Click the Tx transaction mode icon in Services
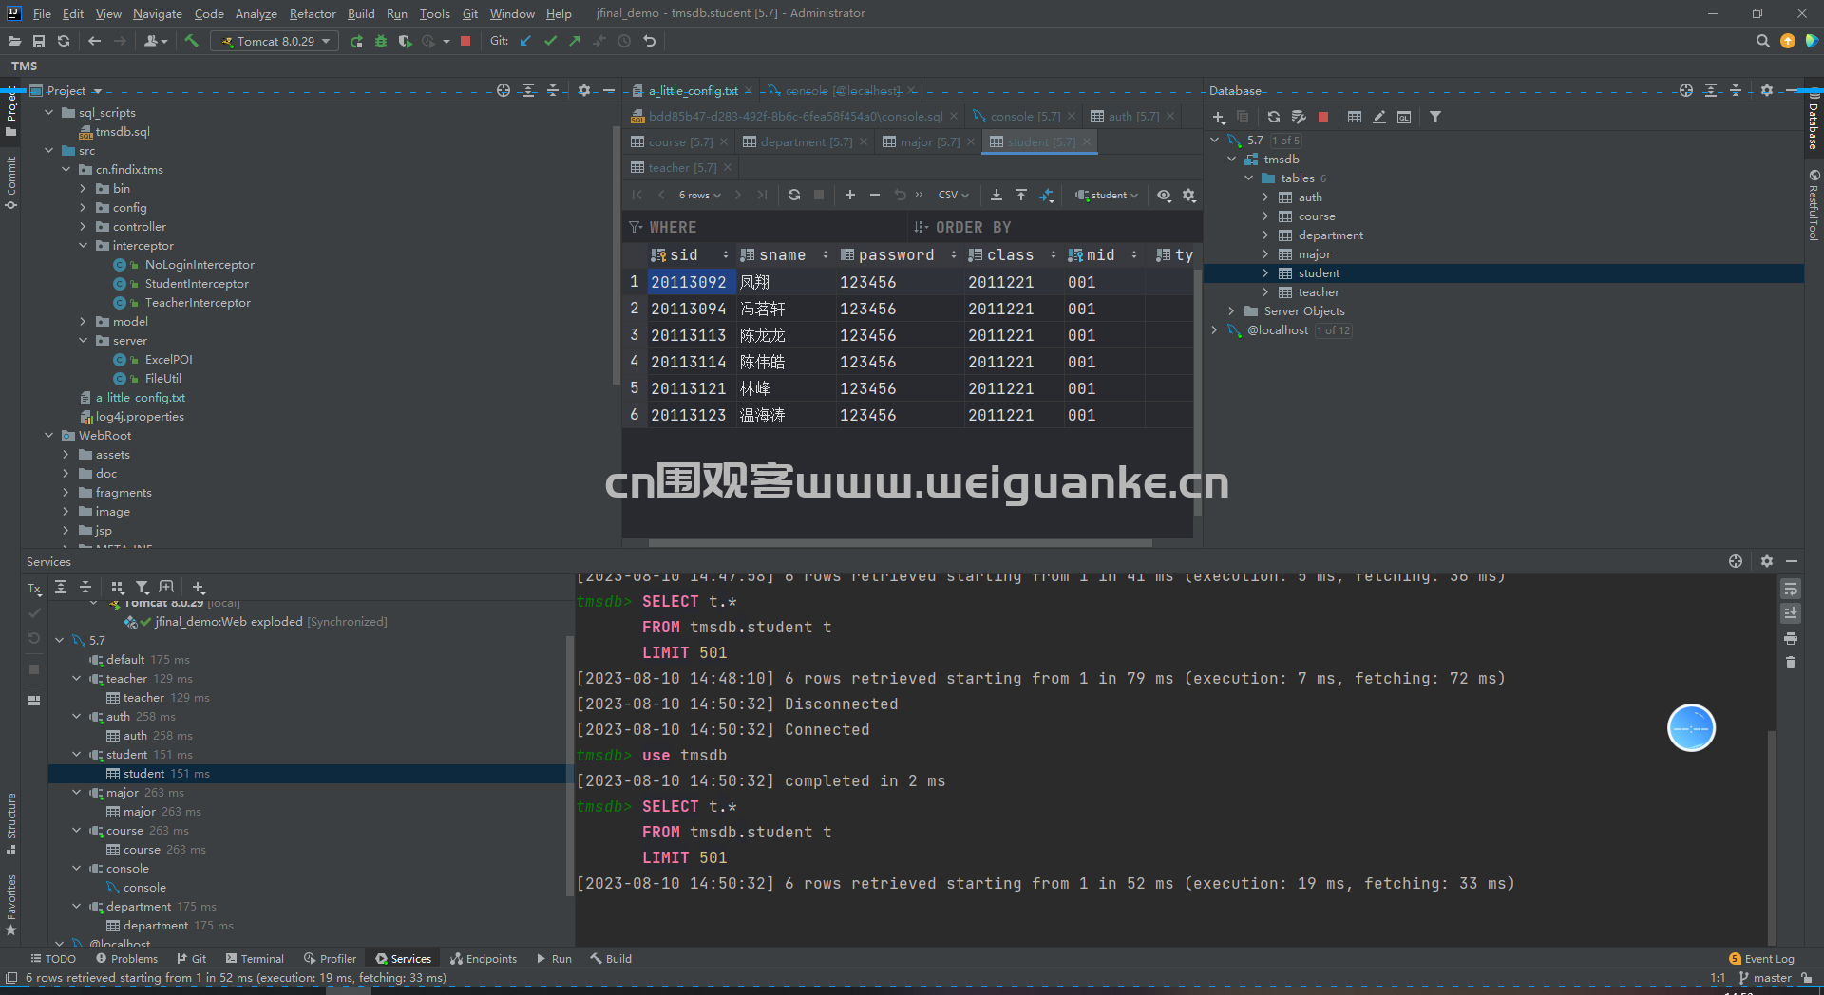This screenshot has width=1824, height=995. [x=34, y=589]
